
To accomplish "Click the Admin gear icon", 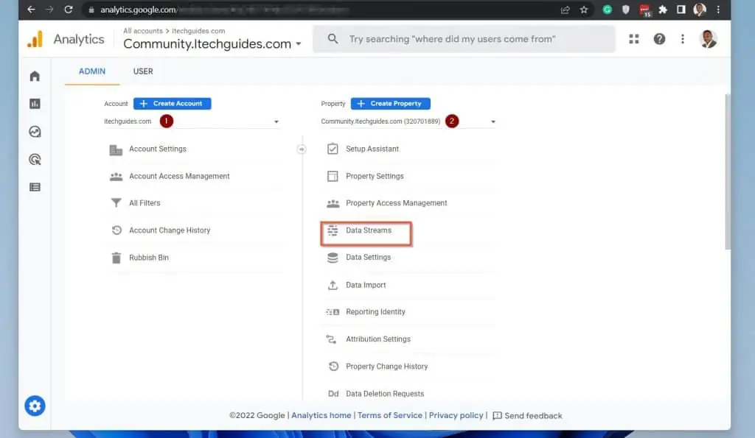I will (x=35, y=406).
